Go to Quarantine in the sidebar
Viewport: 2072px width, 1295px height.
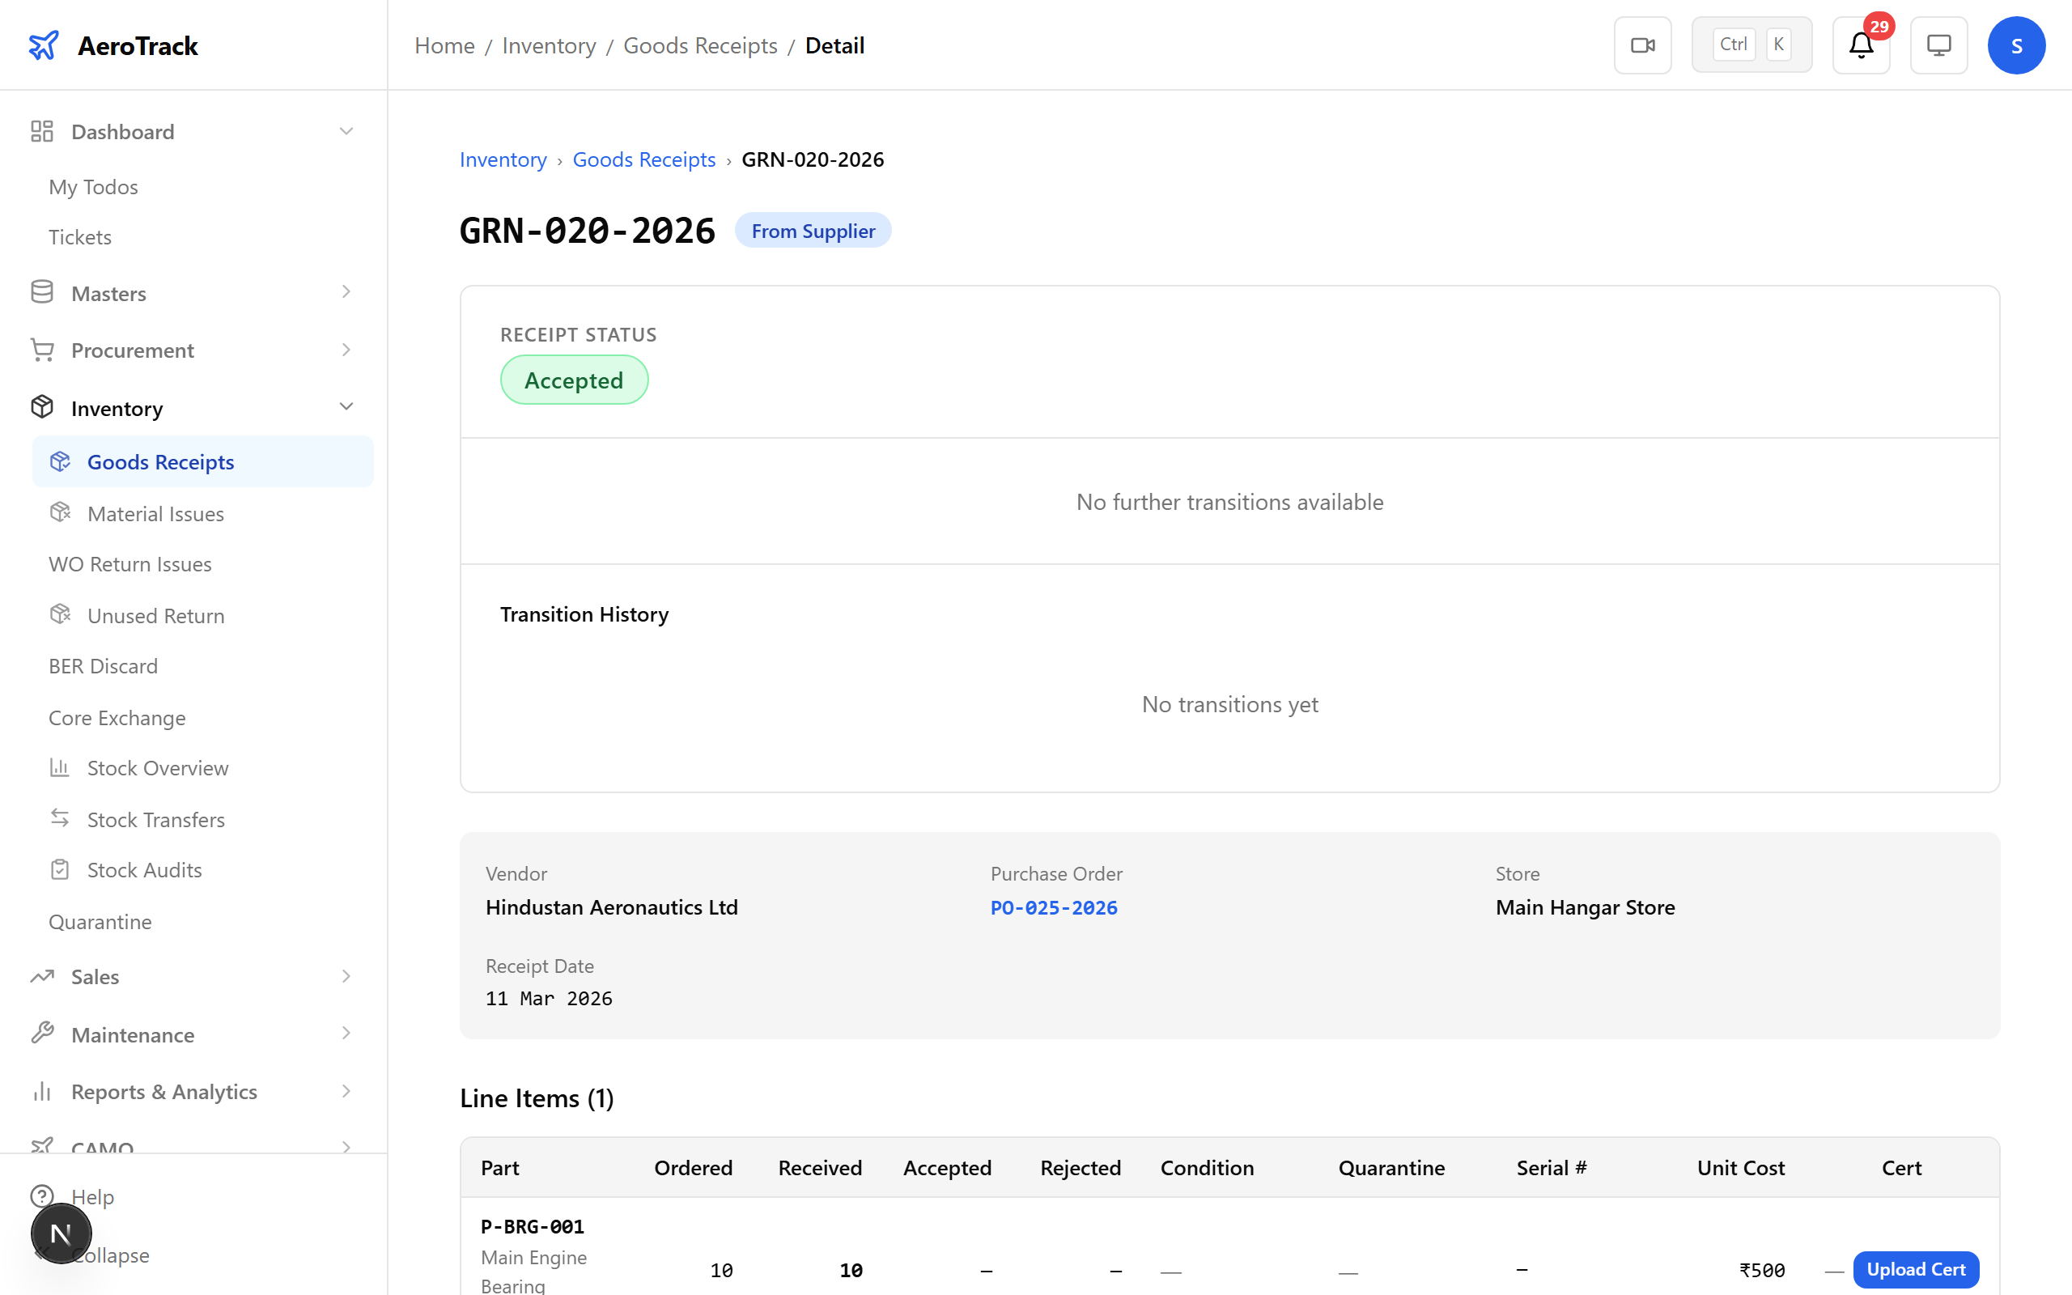(100, 922)
